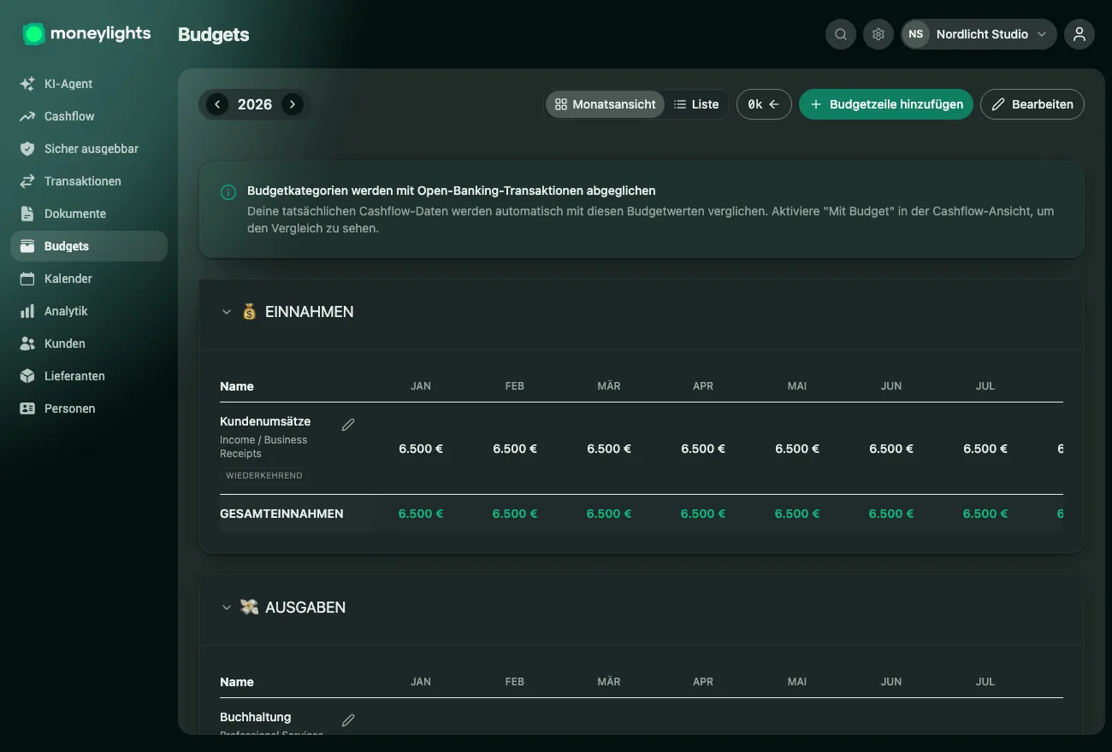Navigate to Transaktionen
The width and height of the screenshot is (1112, 752).
pyautogui.click(x=89, y=181)
